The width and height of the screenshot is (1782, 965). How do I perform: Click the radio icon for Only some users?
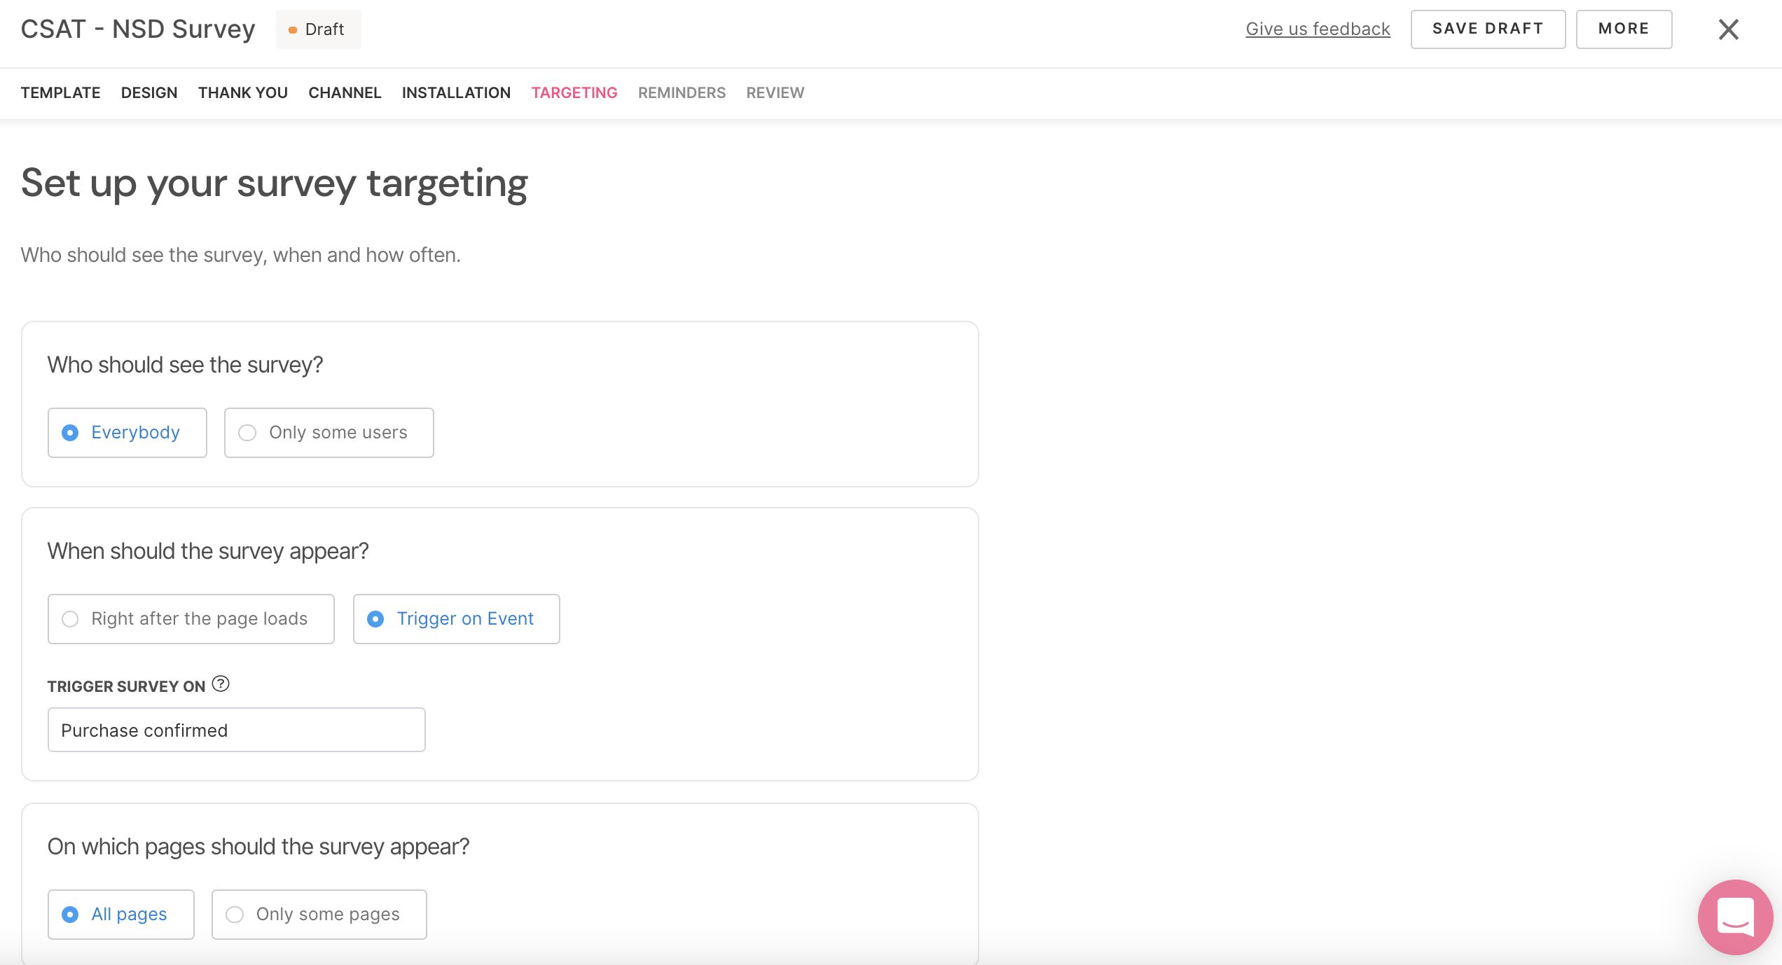tap(247, 431)
